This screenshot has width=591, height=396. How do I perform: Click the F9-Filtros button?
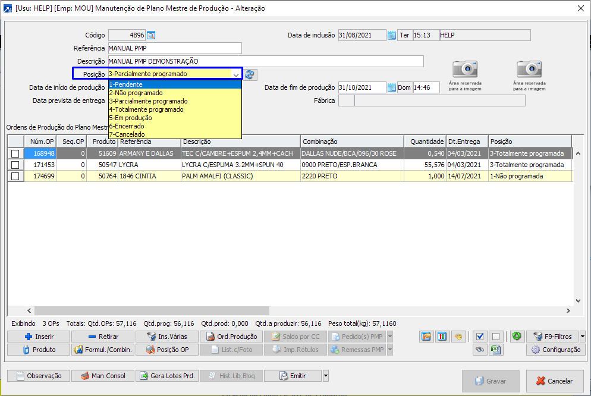click(x=552, y=337)
